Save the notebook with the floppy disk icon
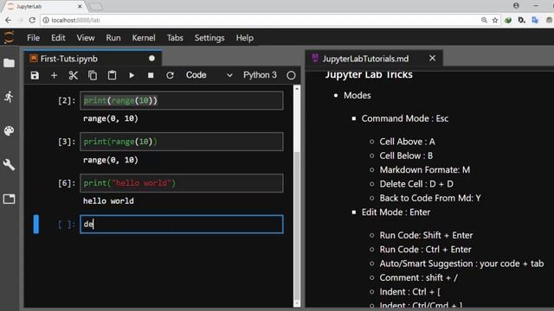 pos(35,75)
